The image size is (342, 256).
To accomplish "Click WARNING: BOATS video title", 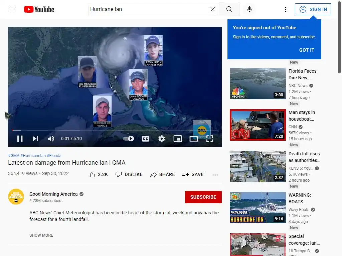I will [x=300, y=198].
